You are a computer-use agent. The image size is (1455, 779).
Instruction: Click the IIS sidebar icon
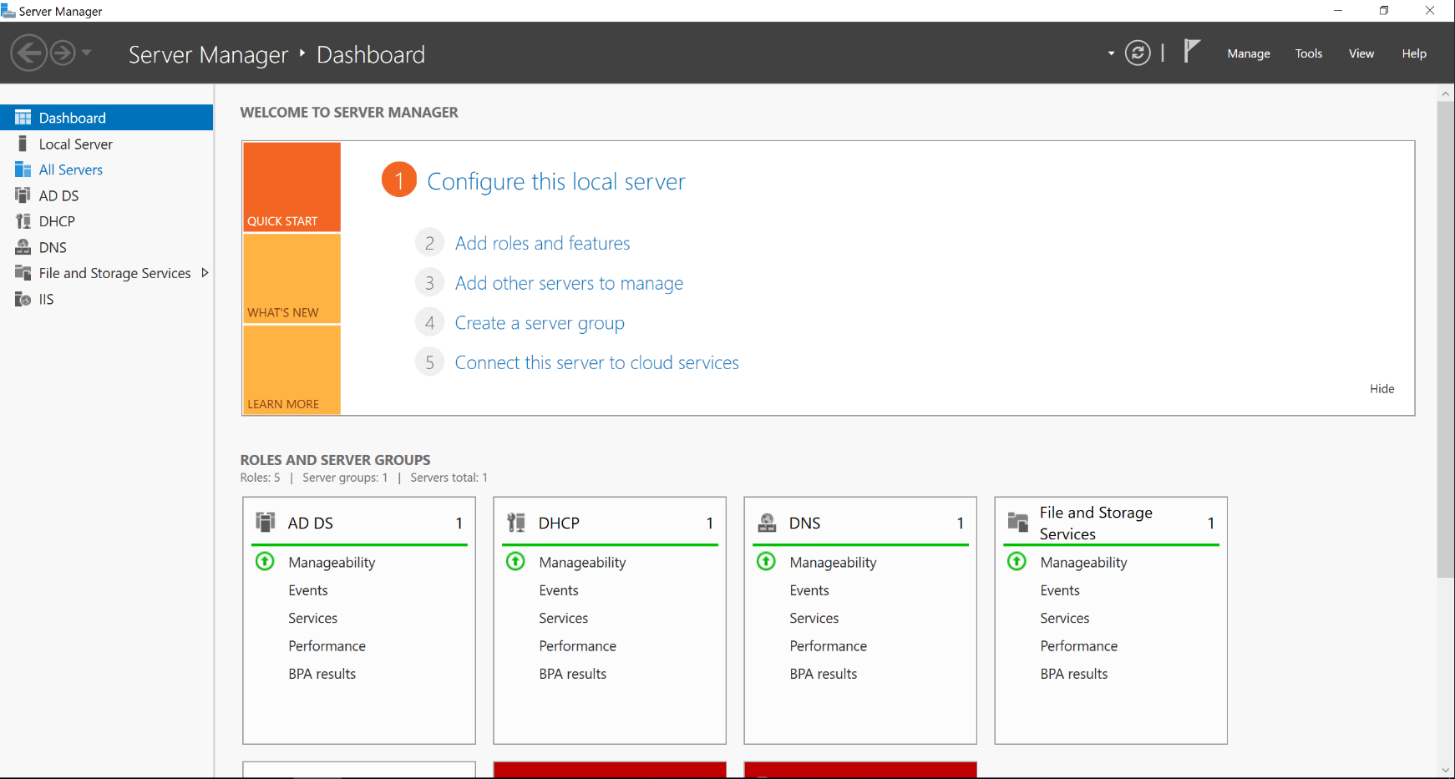point(23,299)
